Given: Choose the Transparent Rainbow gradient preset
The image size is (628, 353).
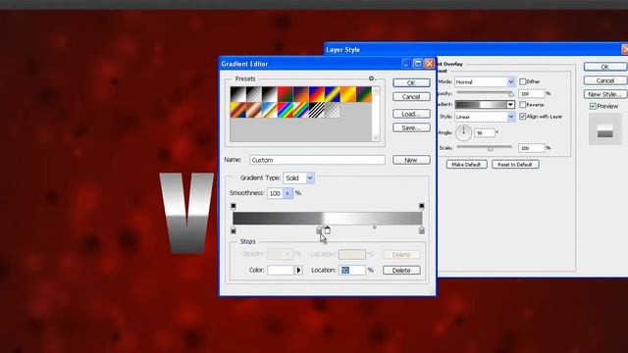Looking at the screenshot, I should 301,110.
